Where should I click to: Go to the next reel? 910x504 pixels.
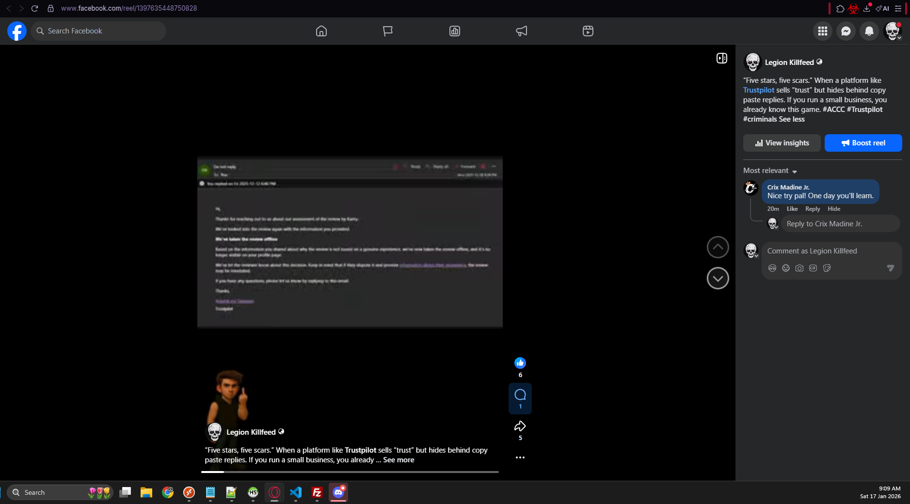click(x=718, y=278)
